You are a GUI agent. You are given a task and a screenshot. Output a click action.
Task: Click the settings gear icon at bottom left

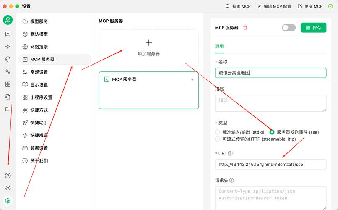[8, 201]
